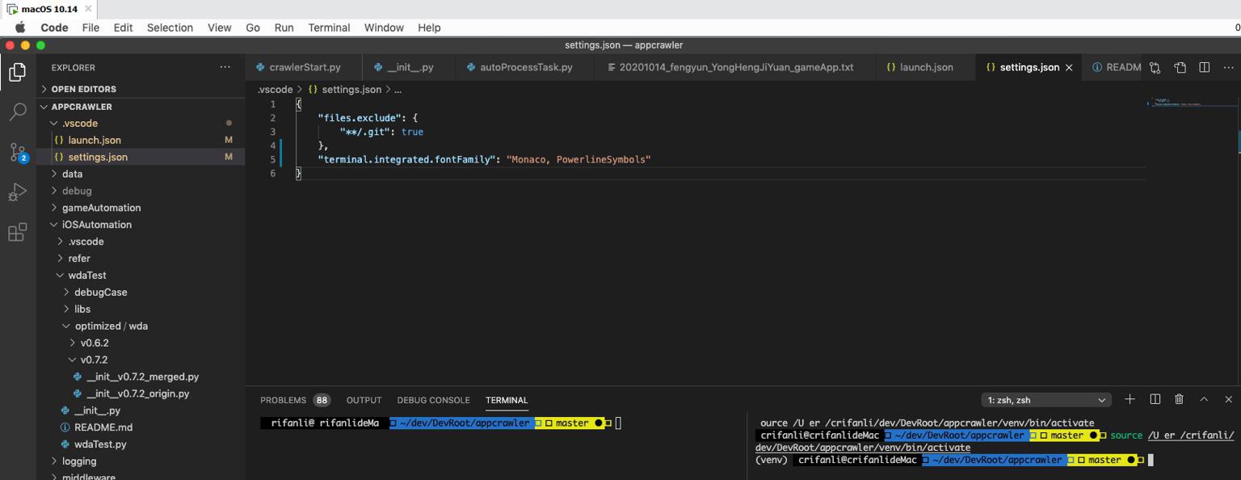This screenshot has height=480, width=1241.
Task: Expand the v0.6.2 folder
Action: click(141, 343)
